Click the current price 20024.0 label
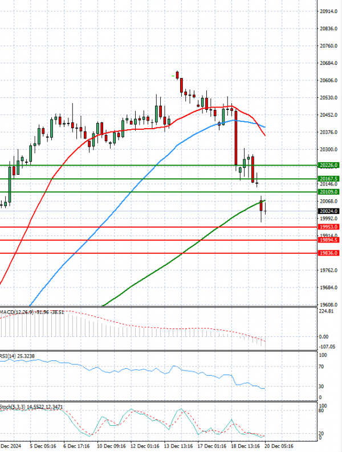 click(x=328, y=211)
